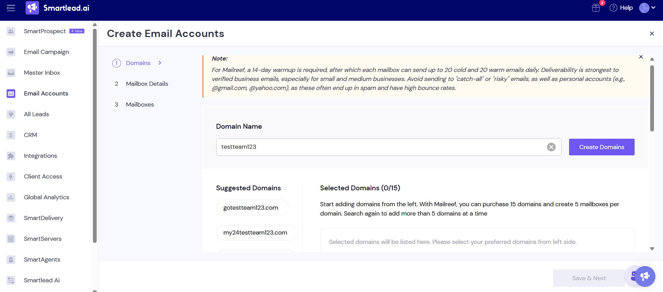Open the CRM menu item
This screenshot has height=292, width=663.
[30, 135]
